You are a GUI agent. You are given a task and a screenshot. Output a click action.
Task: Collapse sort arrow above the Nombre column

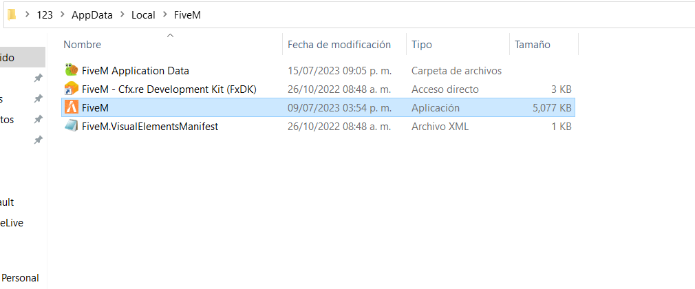coord(171,34)
